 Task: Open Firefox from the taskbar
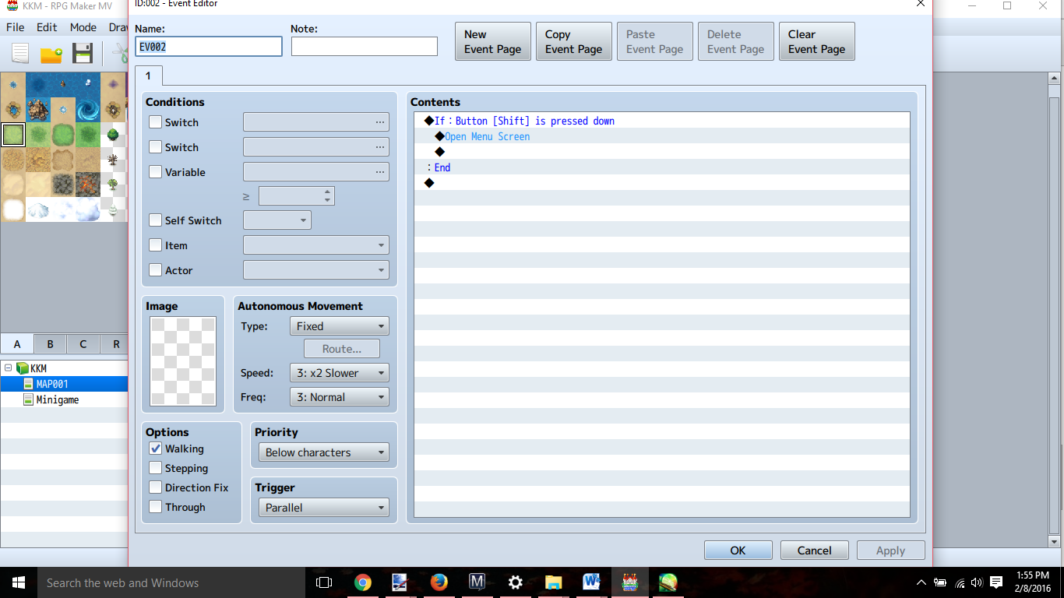[439, 582]
